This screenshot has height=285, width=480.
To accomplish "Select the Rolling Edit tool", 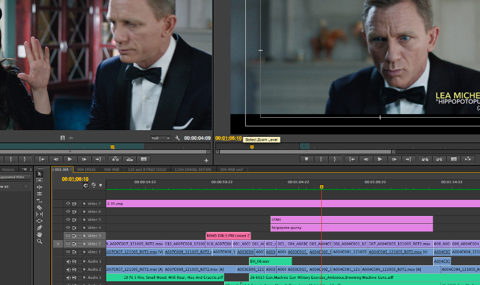I will click(x=40, y=194).
